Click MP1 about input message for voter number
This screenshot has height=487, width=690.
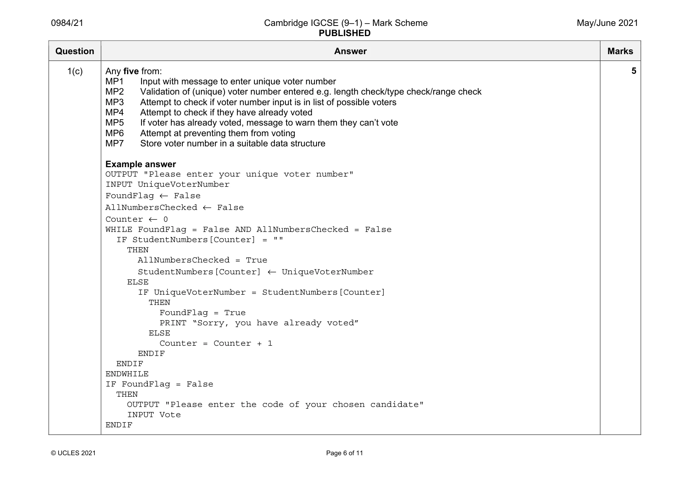click(x=221, y=81)
